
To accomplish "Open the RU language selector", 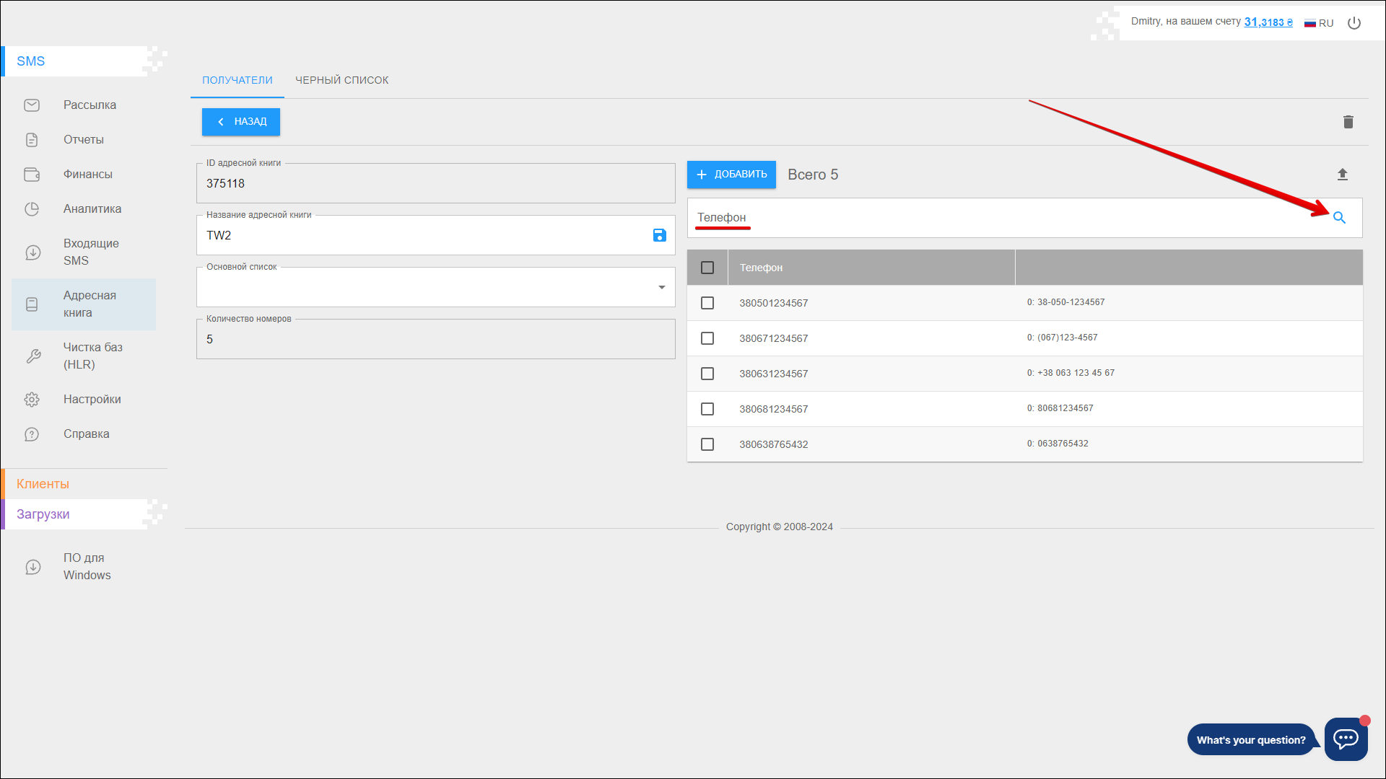I will (1319, 23).
